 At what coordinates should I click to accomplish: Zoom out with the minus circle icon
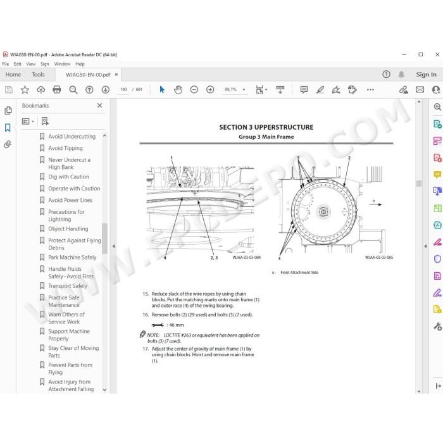194,90
